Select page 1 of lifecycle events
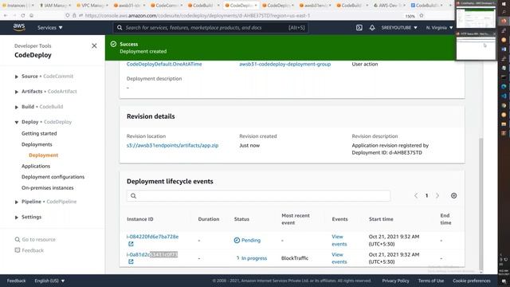 pyautogui.click(x=427, y=195)
